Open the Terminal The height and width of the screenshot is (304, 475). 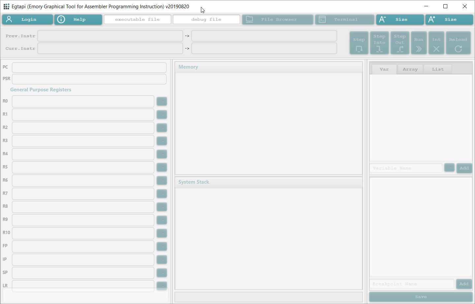(x=345, y=19)
